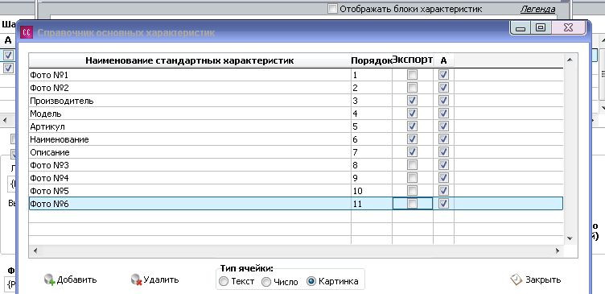Toggle Экспорт checkbox for Фото №6
Image resolution: width=605 pixels, height=294 pixels.
412,204
